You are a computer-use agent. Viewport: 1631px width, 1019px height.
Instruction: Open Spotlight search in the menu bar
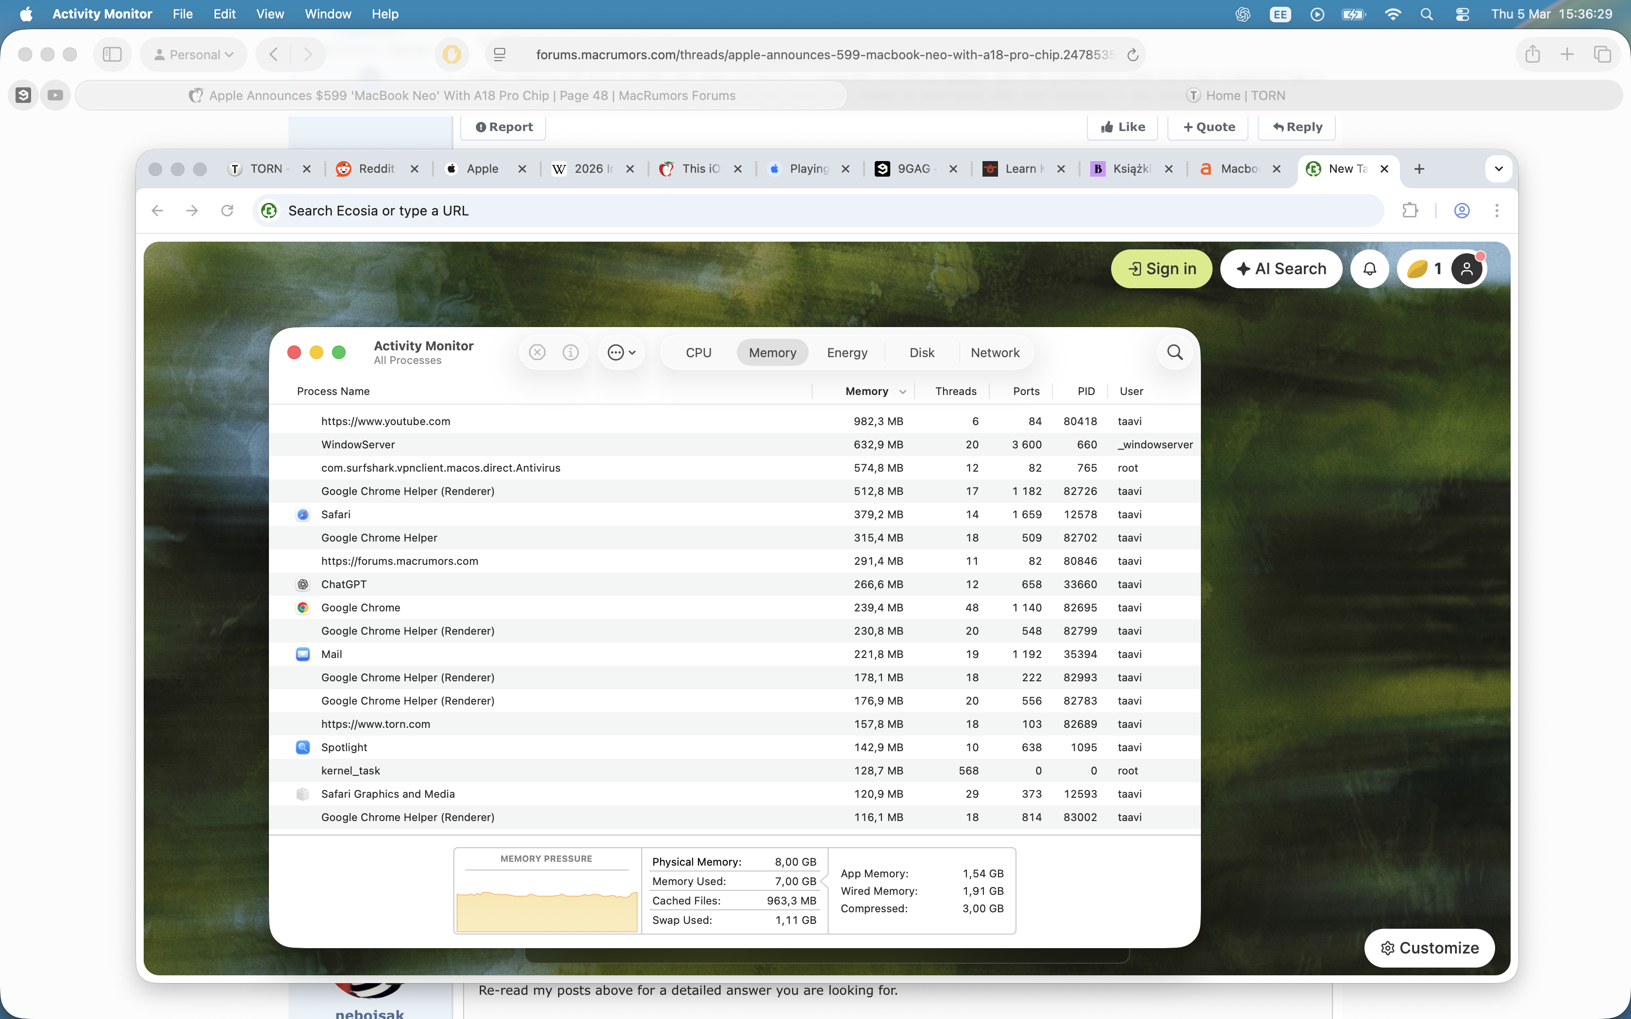tap(1426, 14)
